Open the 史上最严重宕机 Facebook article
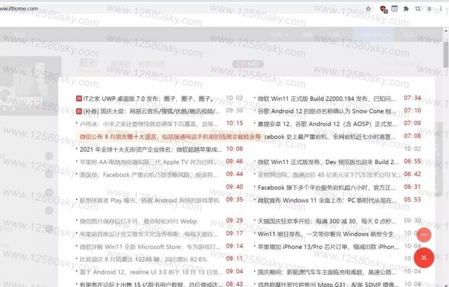 [x=330, y=137]
